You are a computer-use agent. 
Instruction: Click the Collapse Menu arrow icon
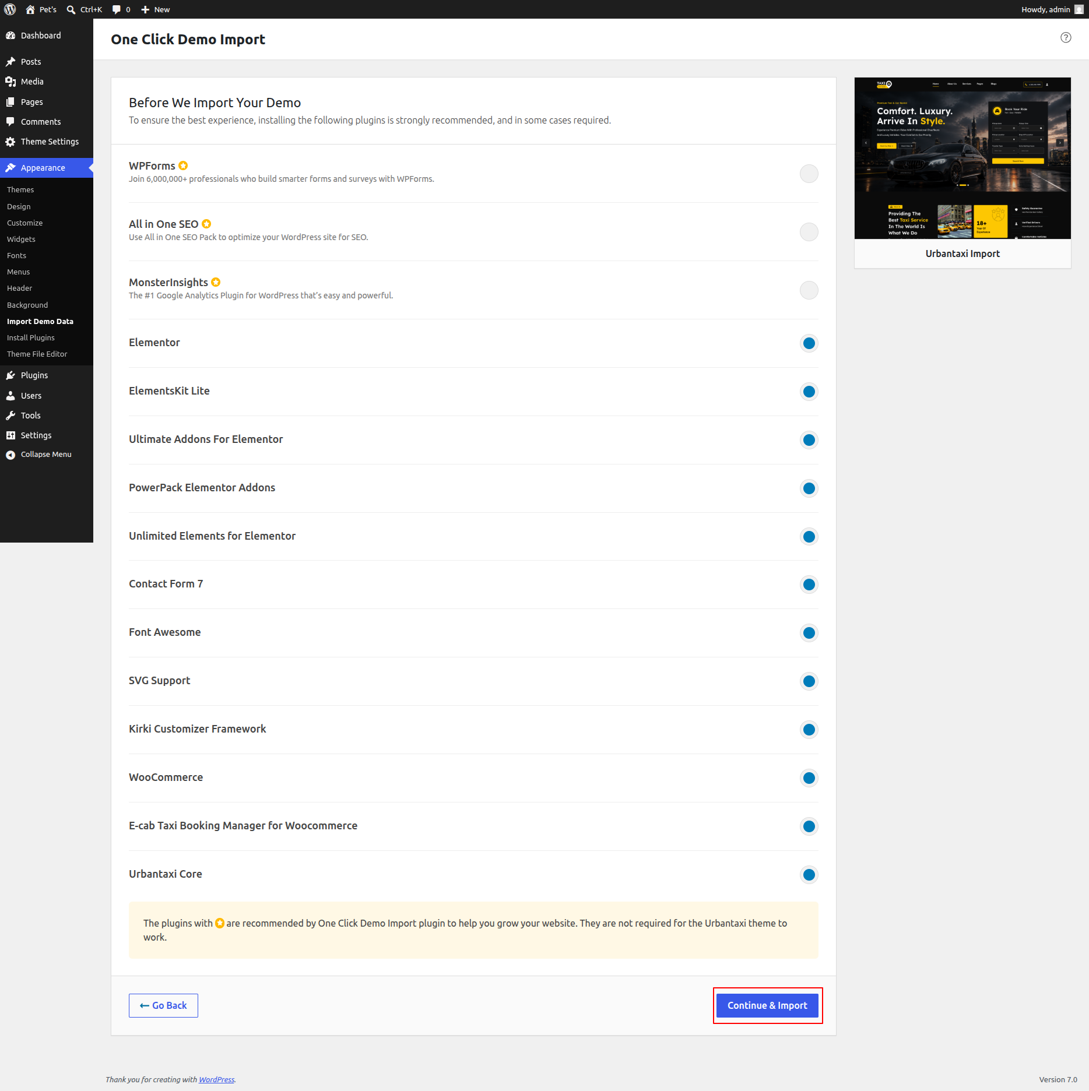point(10,455)
